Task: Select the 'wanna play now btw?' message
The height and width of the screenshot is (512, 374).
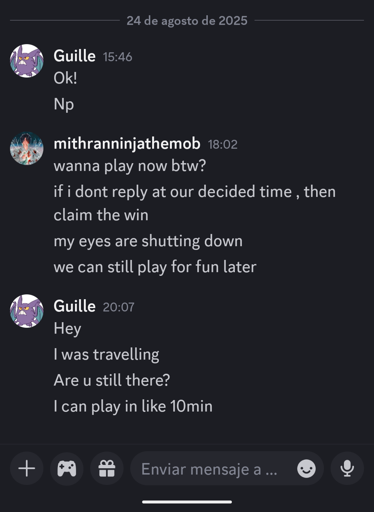Action: tap(130, 166)
